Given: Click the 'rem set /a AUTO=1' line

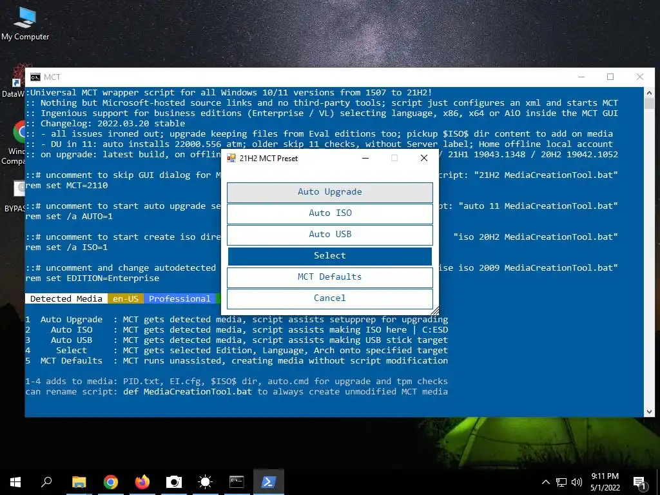Looking at the screenshot, I should (69, 217).
